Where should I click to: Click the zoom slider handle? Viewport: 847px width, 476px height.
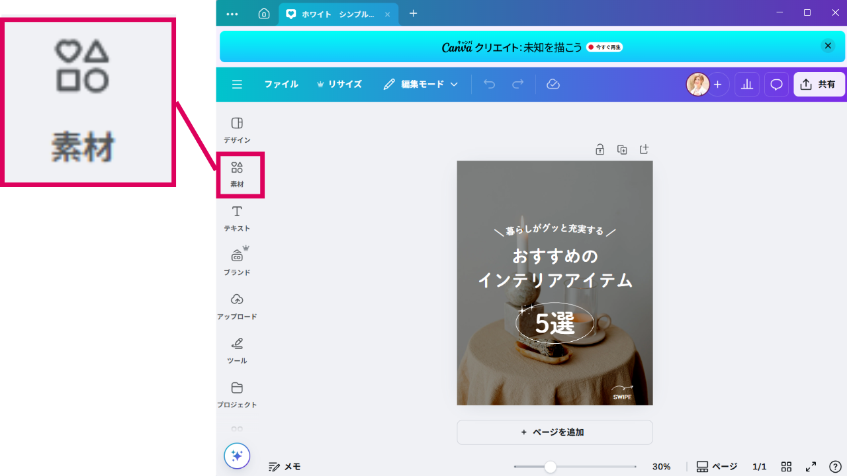click(550, 467)
